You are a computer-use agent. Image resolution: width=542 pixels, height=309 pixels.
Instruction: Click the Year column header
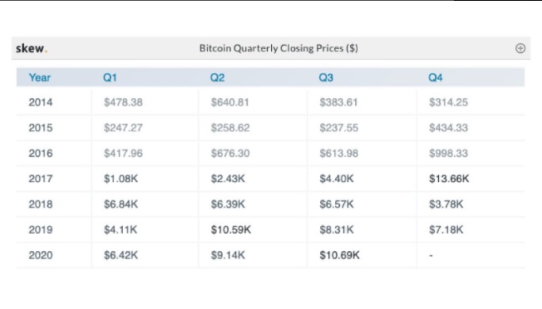(x=40, y=78)
